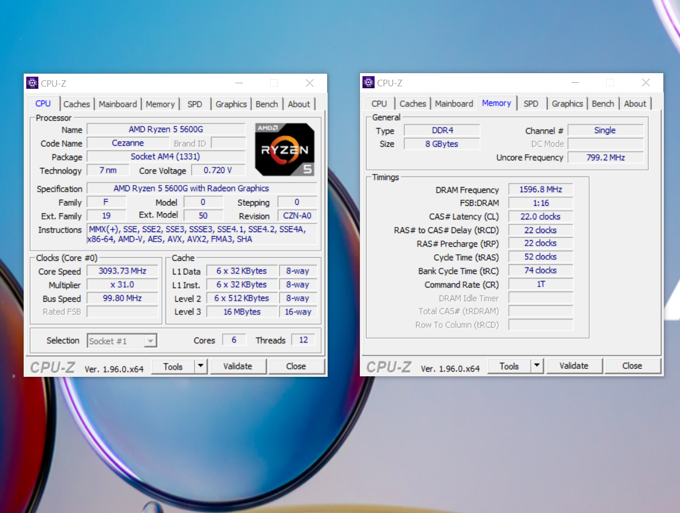680x513 pixels.
Task: Click the Level 2 cache value '6 x 512 KBytes'
Action: (x=242, y=299)
